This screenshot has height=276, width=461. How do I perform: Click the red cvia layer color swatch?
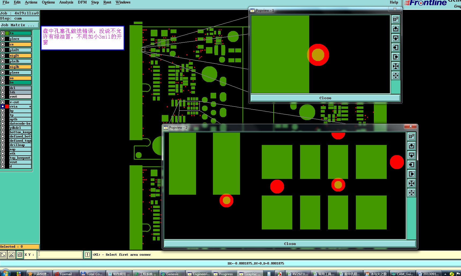click(7, 106)
